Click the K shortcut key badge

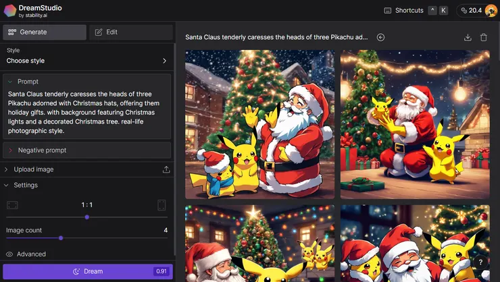pos(443,10)
